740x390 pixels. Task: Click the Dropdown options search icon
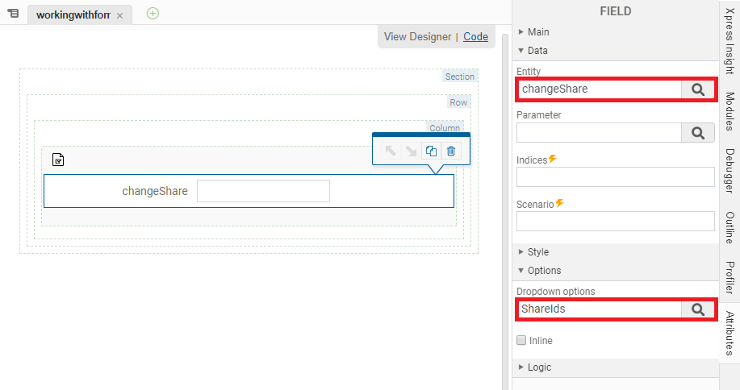[697, 309]
